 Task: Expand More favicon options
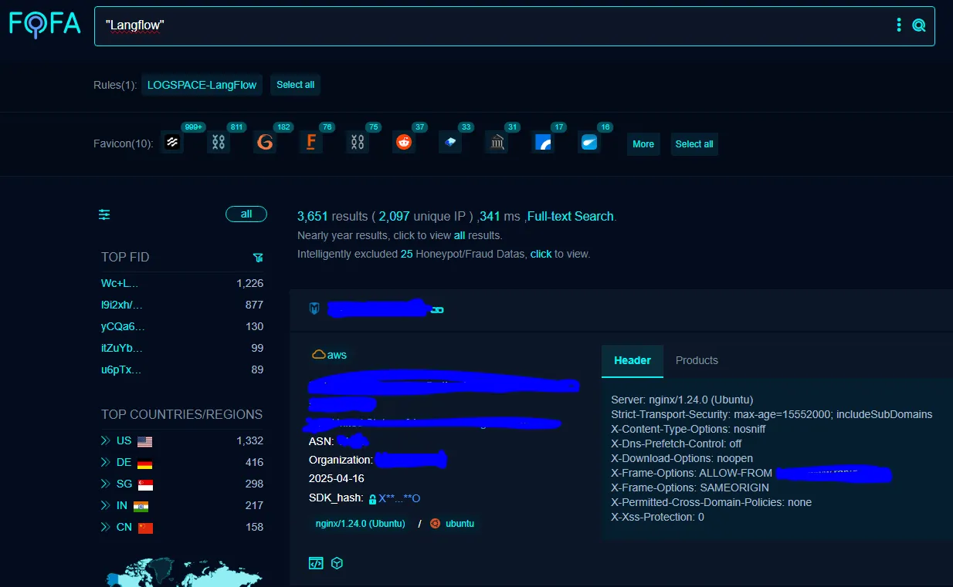click(643, 143)
